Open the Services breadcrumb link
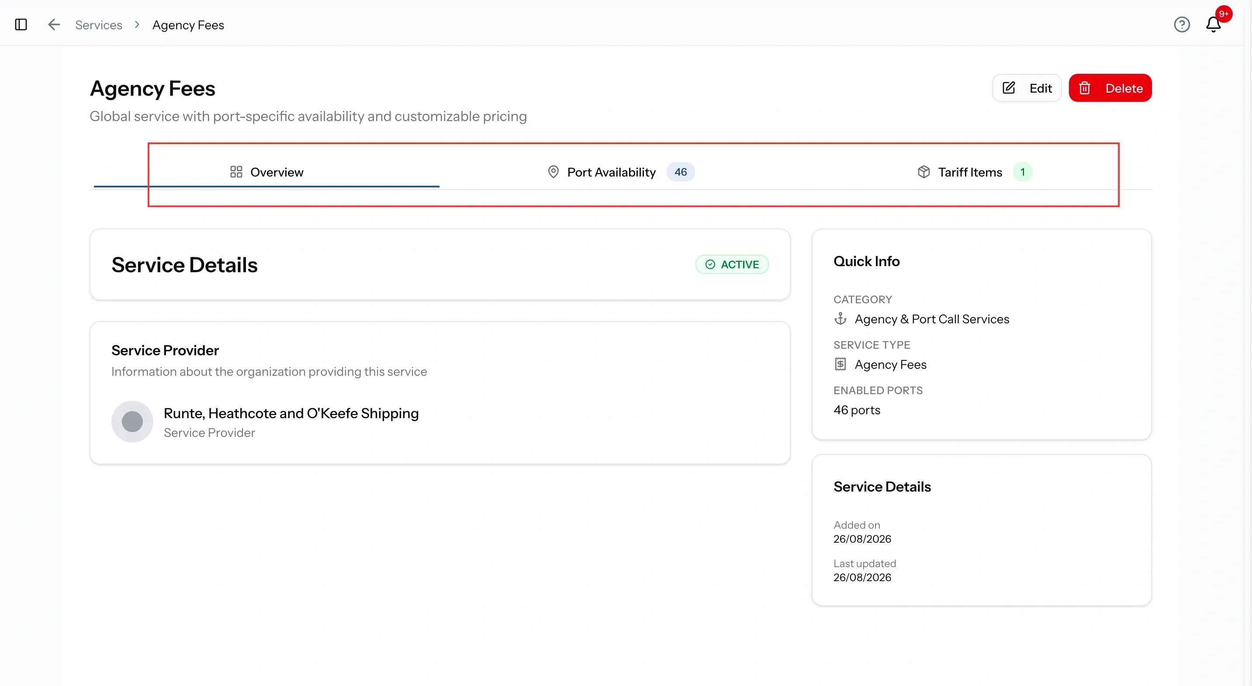 click(99, 25)
